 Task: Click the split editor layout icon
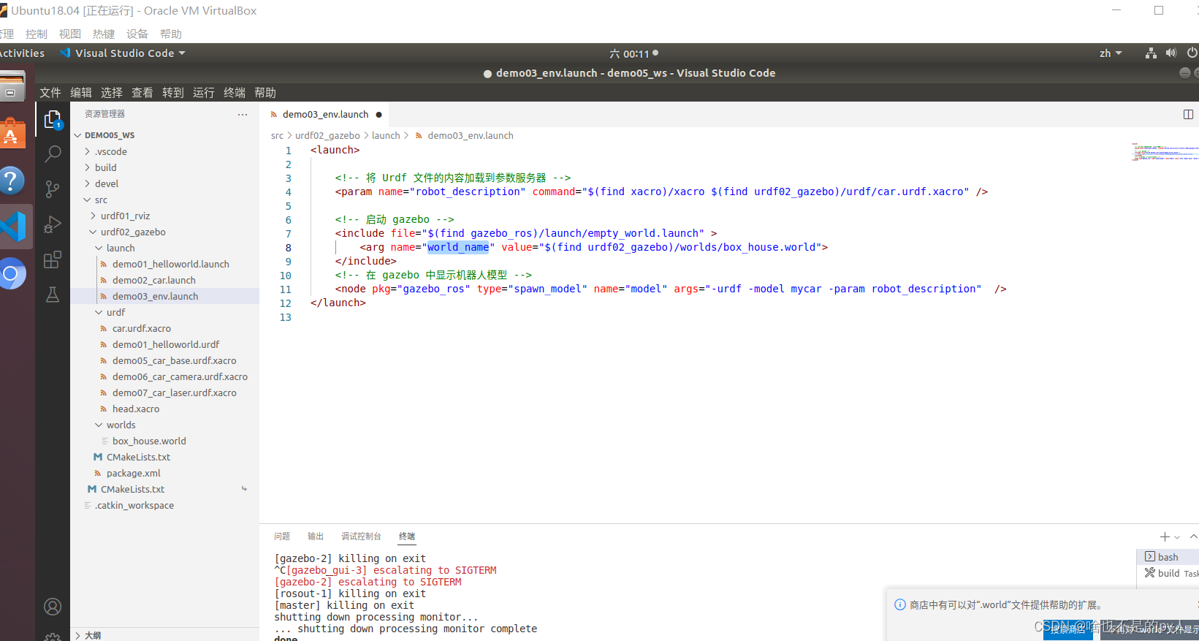point(1188,115)
